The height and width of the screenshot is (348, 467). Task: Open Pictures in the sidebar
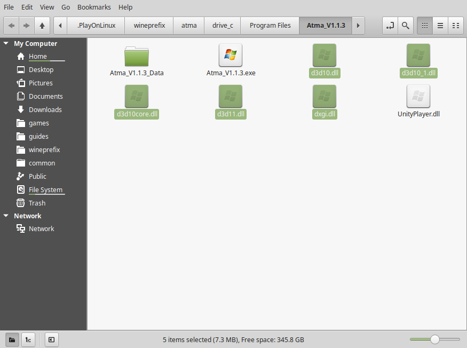(41, 83)
